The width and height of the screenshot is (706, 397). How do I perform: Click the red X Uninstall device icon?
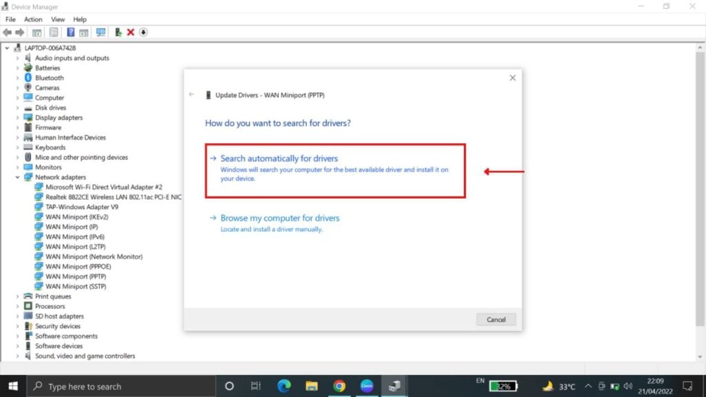pyautogui.click(x=130, y=32)
